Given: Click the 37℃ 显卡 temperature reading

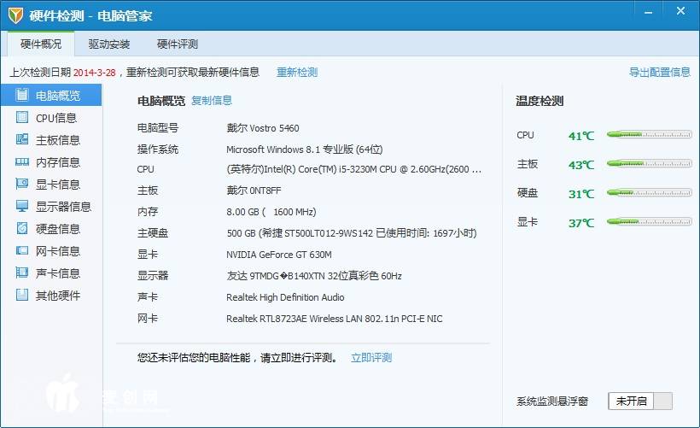Looking at the screenshot, I should (x=581, y=223).
